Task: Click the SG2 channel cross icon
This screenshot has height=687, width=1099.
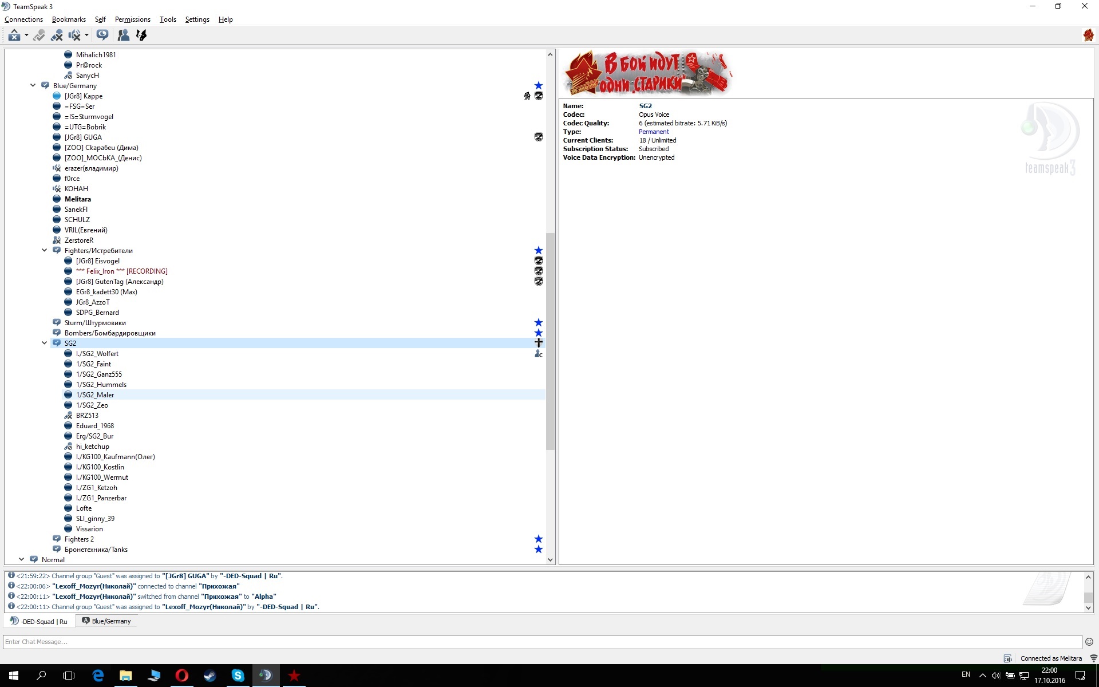Action: [538, 343]
